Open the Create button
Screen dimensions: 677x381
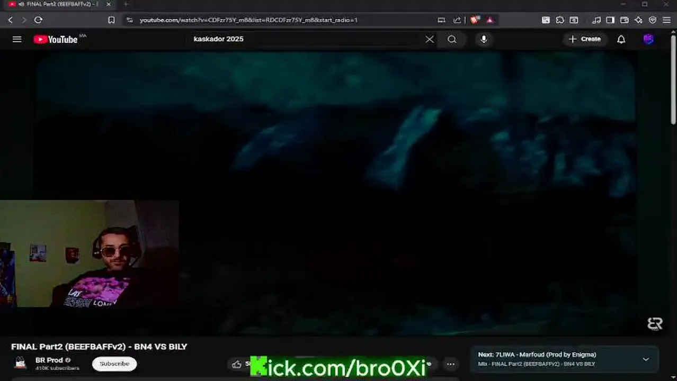click(585, 39)
